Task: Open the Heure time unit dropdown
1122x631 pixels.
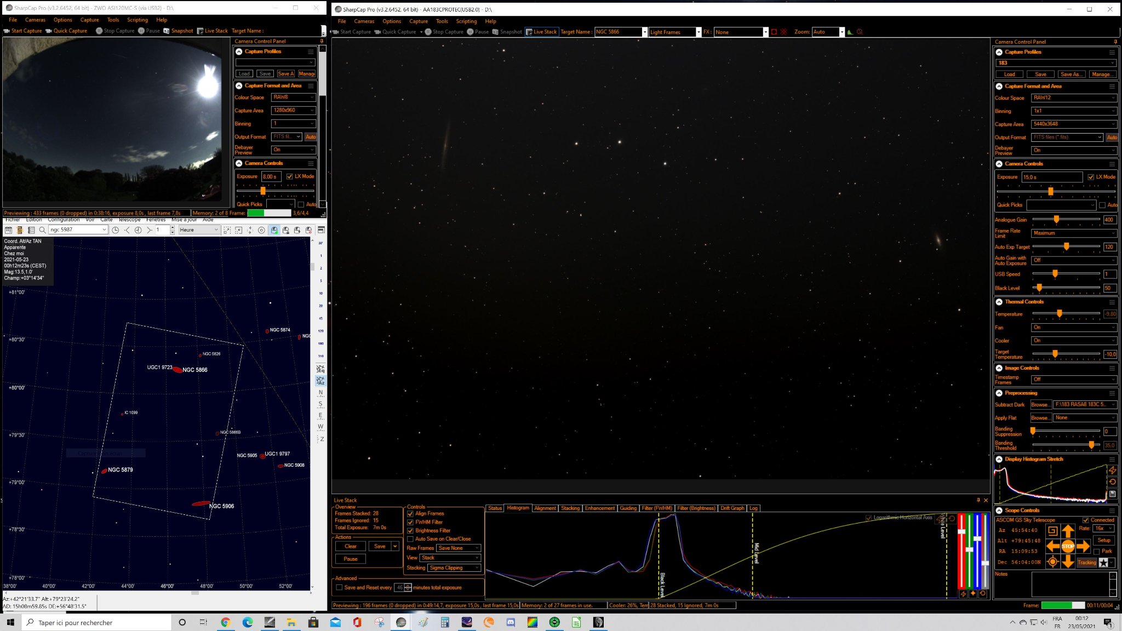Action: (x=199, y=230)
